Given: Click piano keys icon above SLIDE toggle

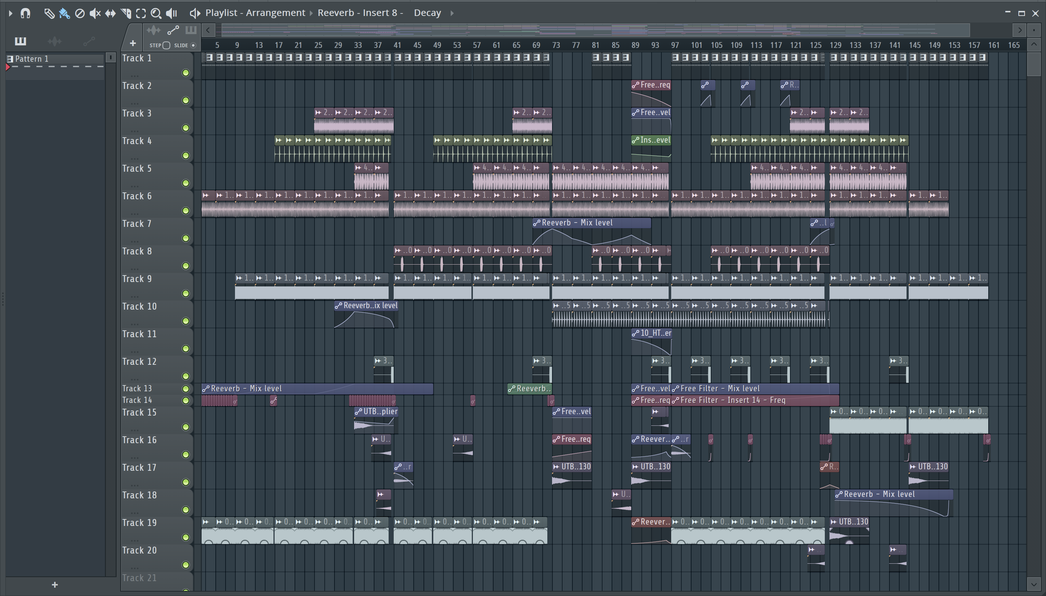Looking at the screenshot, I should [x=191, y=30].
